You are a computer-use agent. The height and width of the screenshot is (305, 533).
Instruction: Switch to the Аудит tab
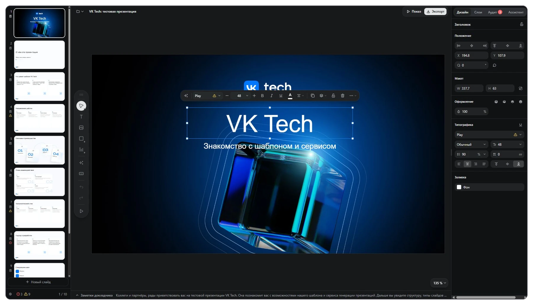[x=495, y=12]
